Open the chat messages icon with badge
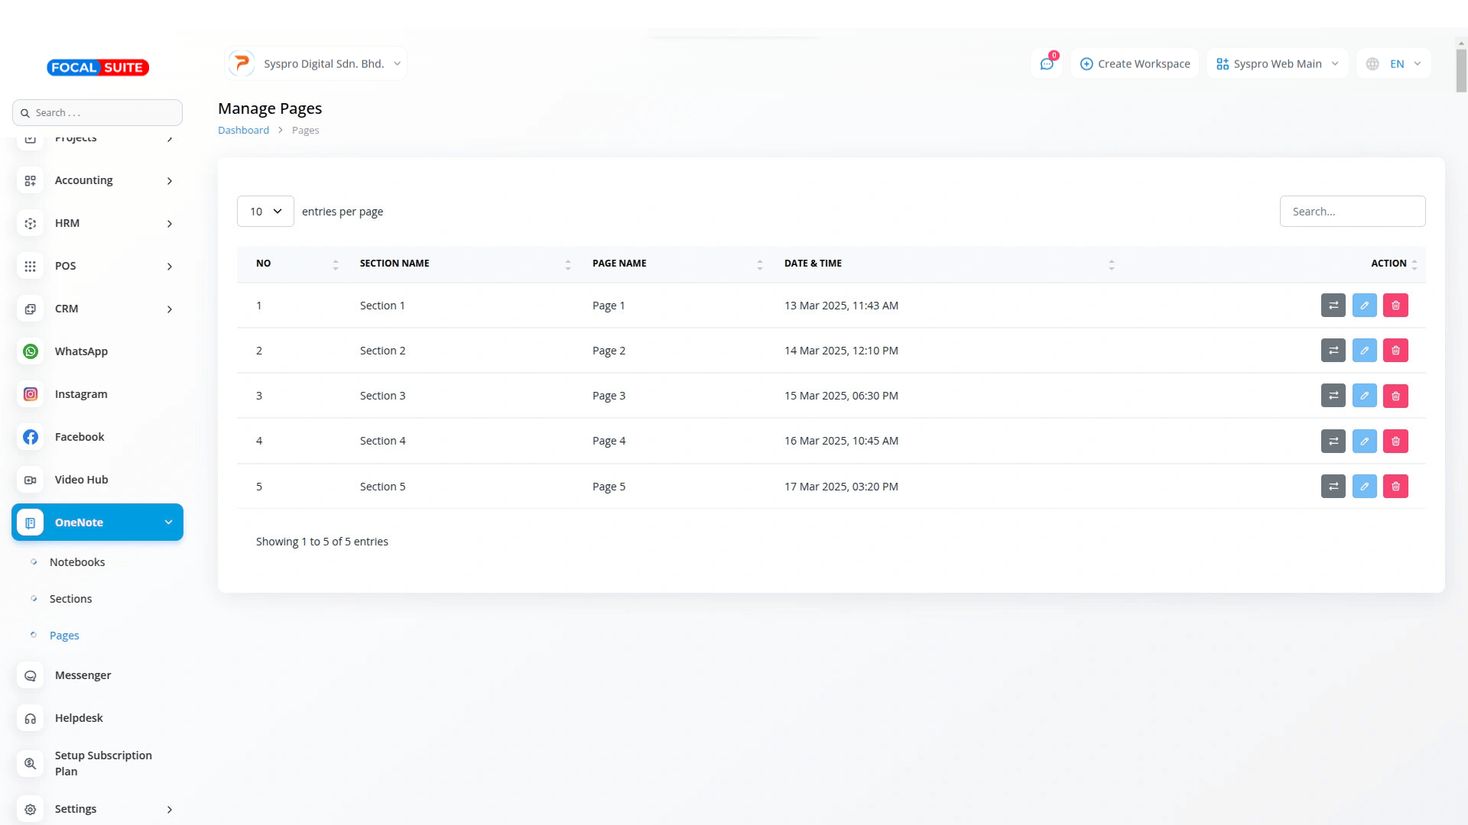 [1047, 64]
